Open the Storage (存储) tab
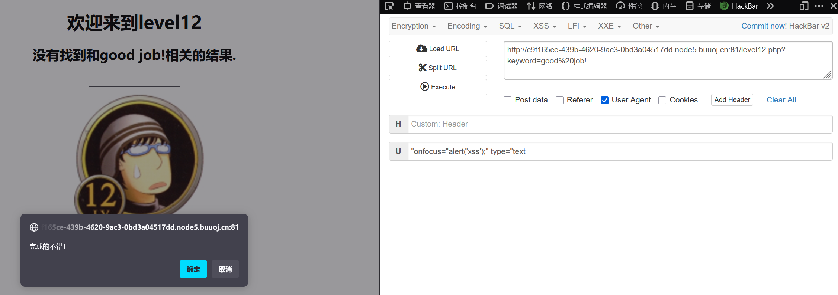This screenshot has height=295, width=838. (698, 6)
